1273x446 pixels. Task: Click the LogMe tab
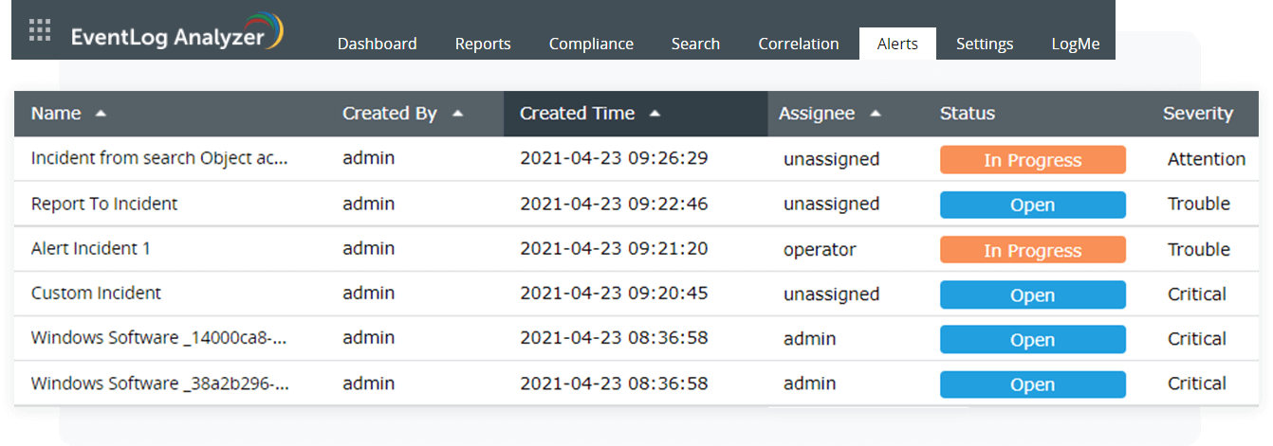click(1075, 44)
